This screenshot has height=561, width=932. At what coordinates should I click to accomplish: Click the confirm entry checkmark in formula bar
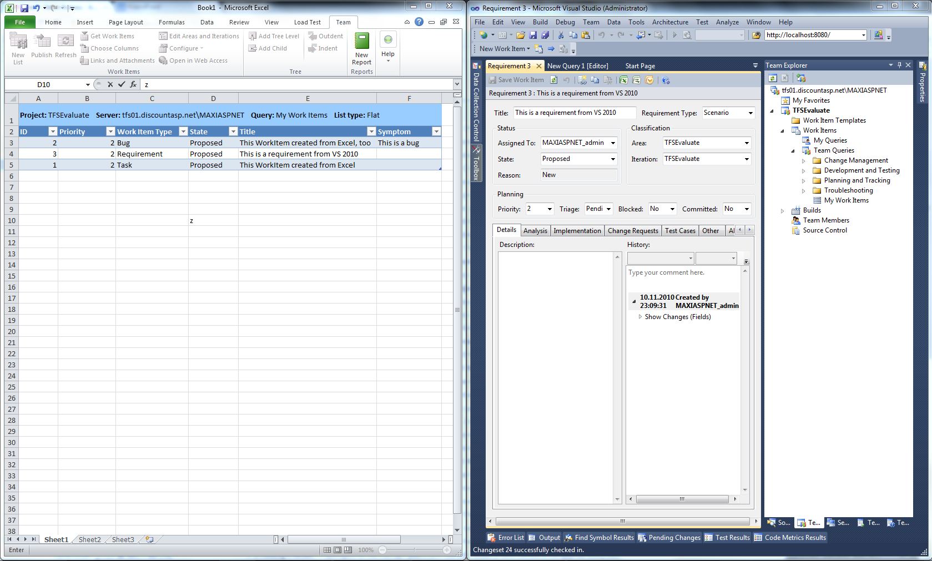(x=122, y=84)
